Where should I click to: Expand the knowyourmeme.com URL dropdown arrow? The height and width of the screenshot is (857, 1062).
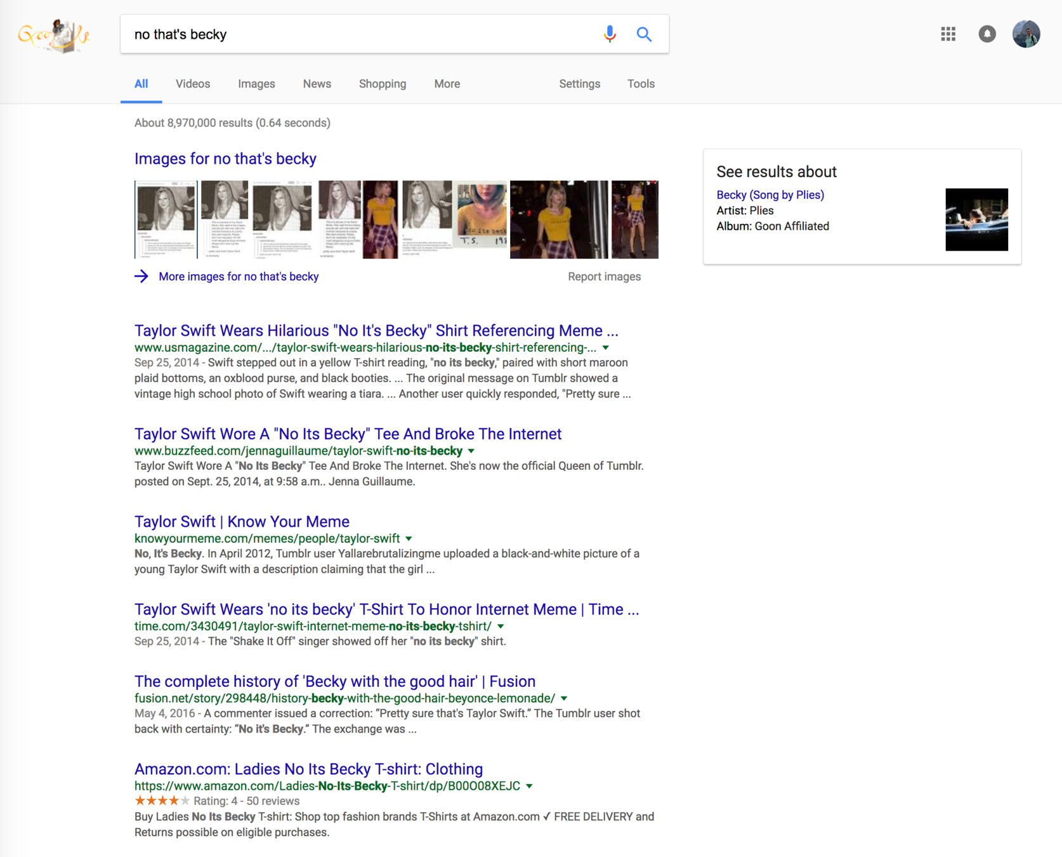(409, 539)
